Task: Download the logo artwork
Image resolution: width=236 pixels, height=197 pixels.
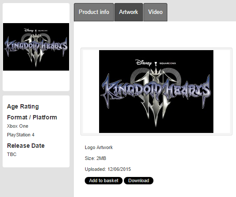Action: 139,180
